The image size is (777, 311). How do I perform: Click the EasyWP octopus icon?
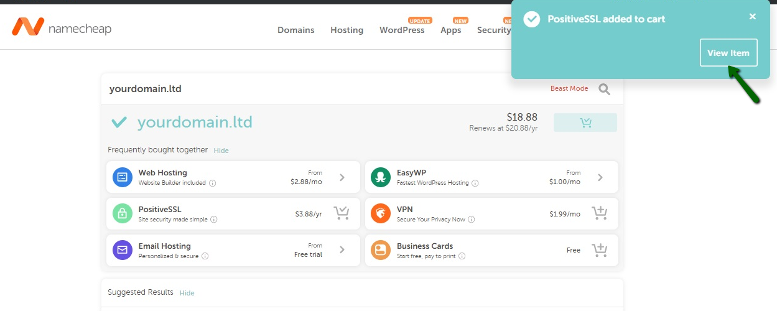(x=381, y=177)
